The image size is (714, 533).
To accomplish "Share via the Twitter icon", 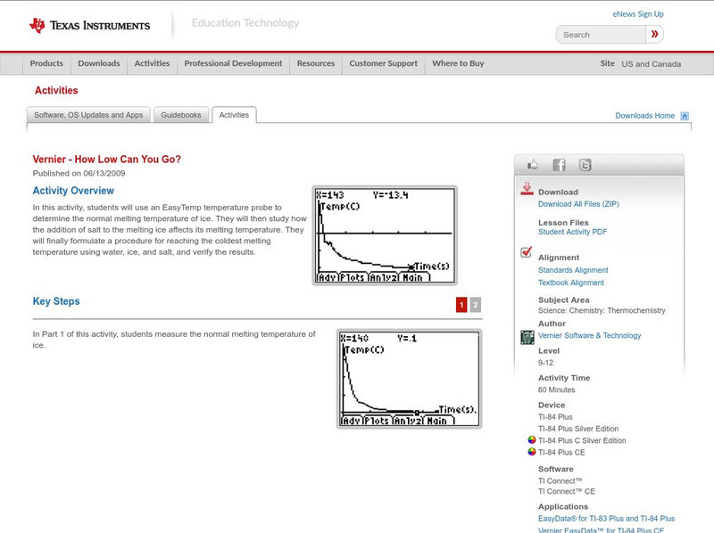I will coord(585,165).
